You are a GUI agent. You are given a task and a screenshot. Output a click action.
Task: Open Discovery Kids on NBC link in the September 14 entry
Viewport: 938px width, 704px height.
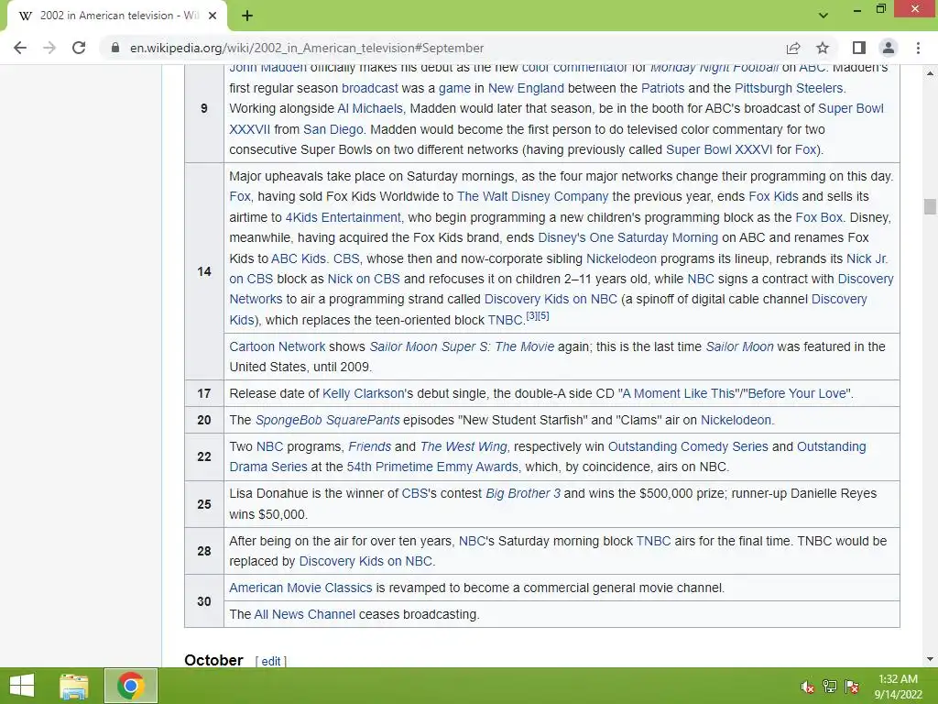[x=551, y=300]
